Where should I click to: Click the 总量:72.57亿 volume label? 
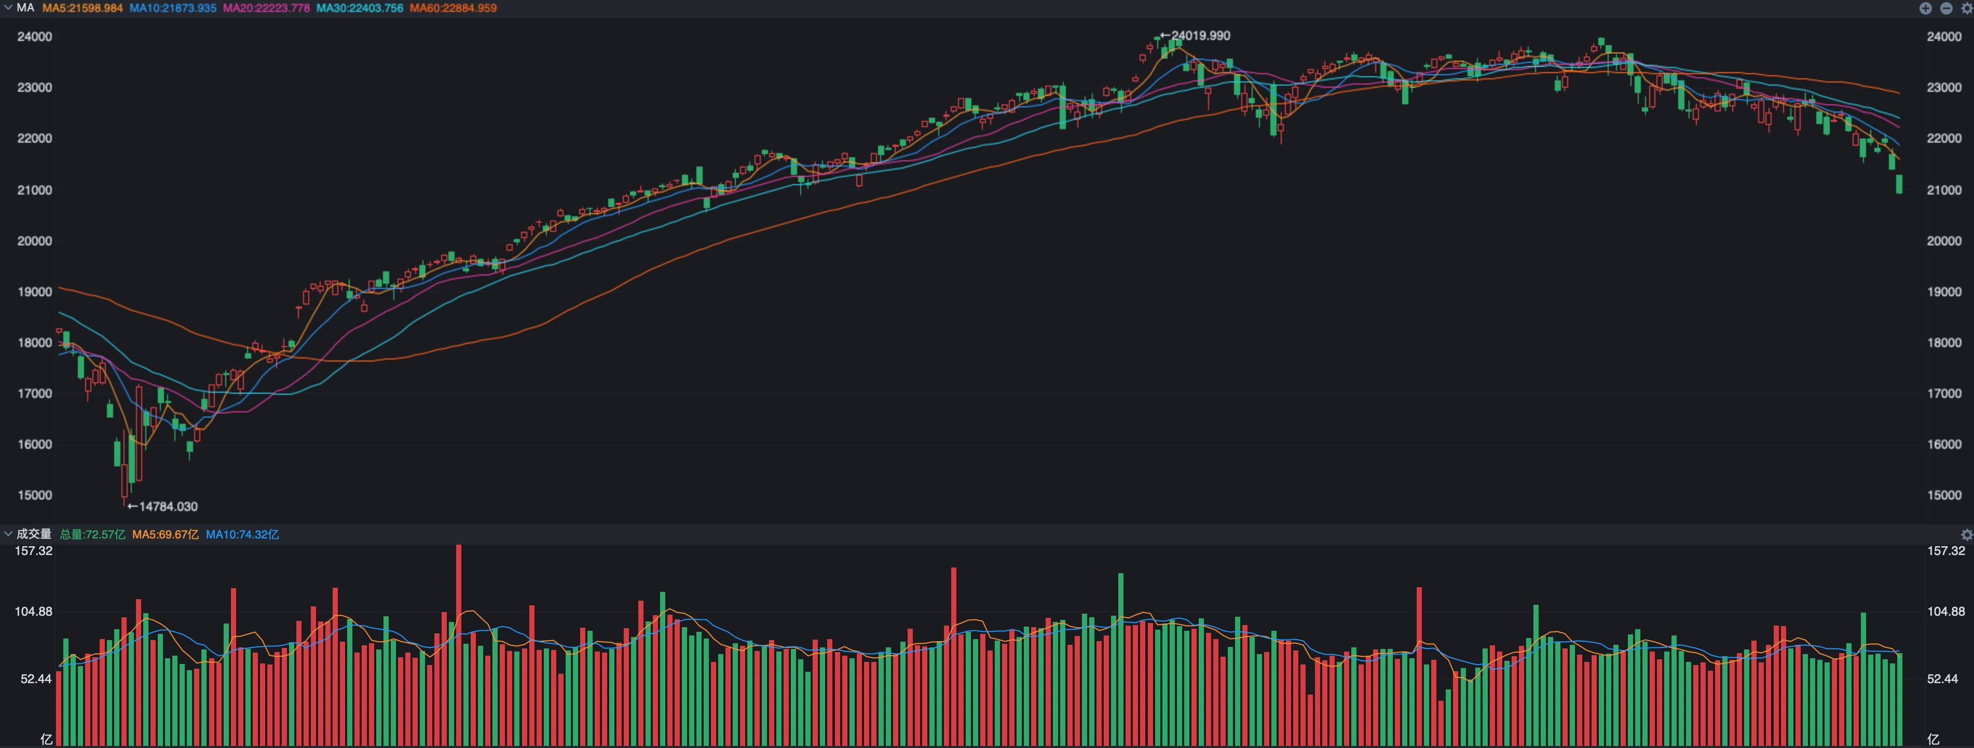[x=92, y=534]
